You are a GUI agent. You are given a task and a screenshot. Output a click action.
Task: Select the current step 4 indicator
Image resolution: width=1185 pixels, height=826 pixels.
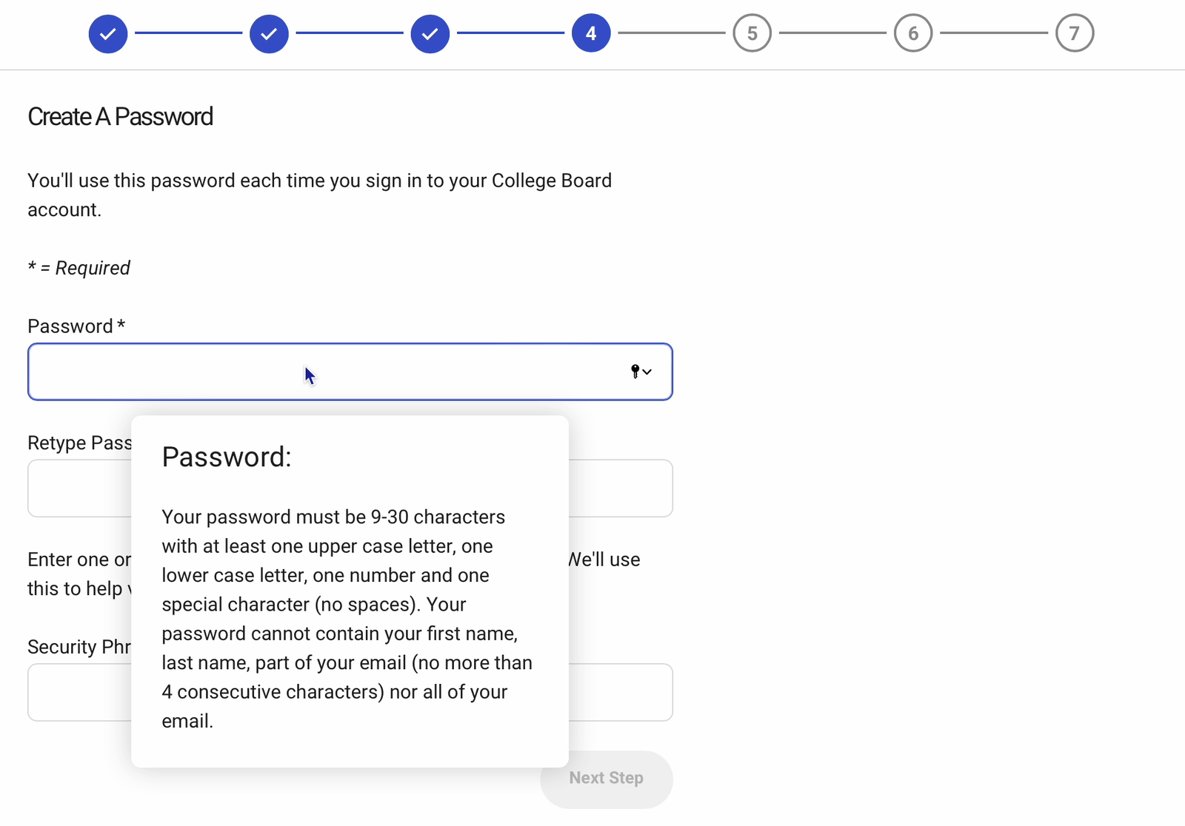pyautogui.click(x=591, y=33)
